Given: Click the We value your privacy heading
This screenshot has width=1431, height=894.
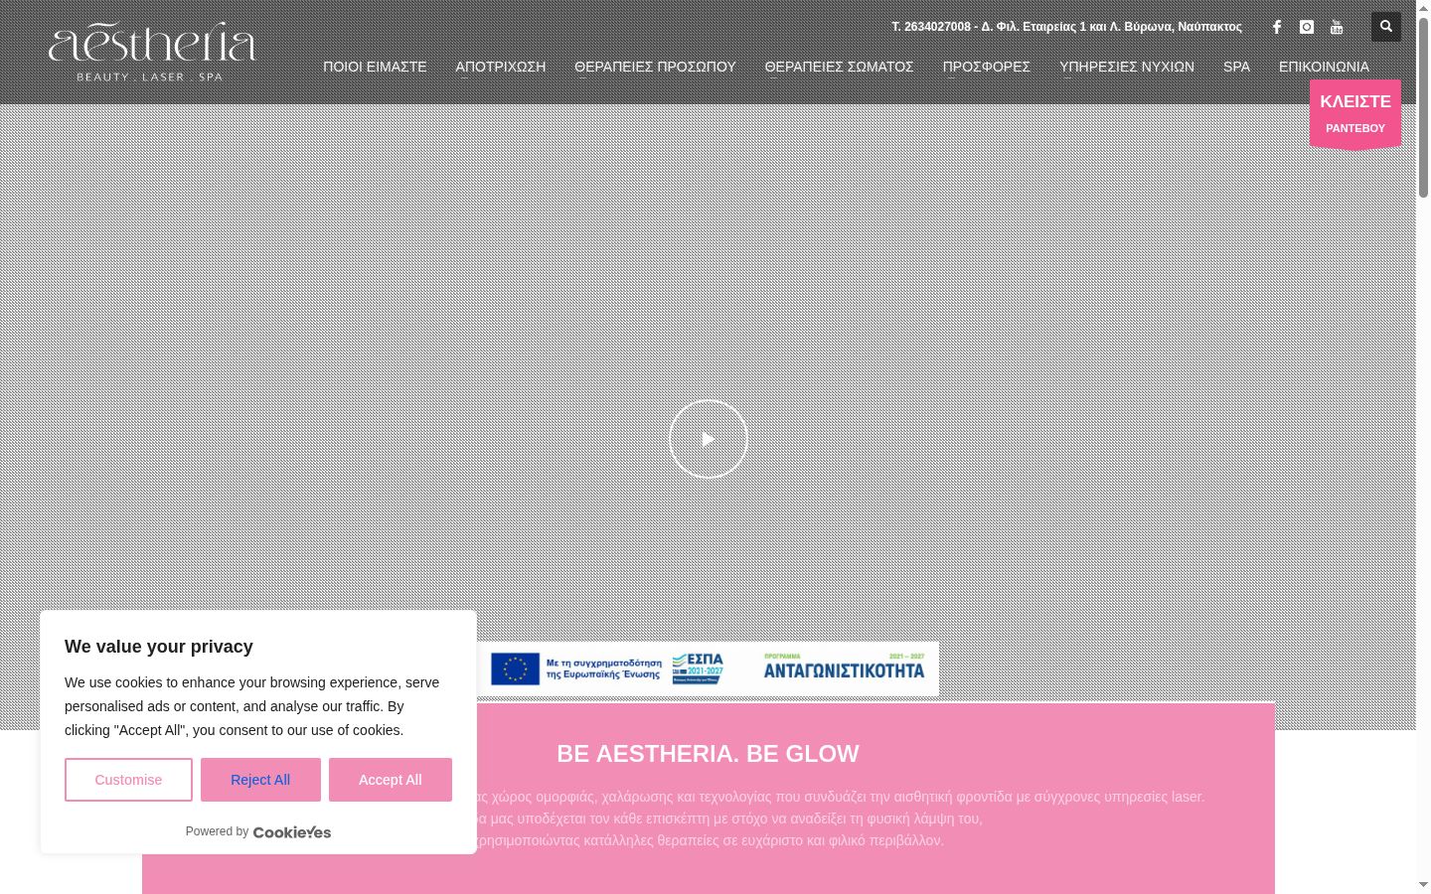Looking at the screenshot, I should click(159, 647).
